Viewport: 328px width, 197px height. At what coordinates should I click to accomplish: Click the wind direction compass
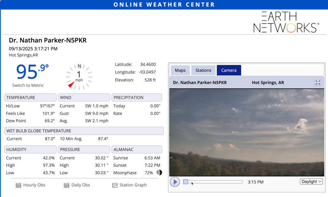point(79,76)
